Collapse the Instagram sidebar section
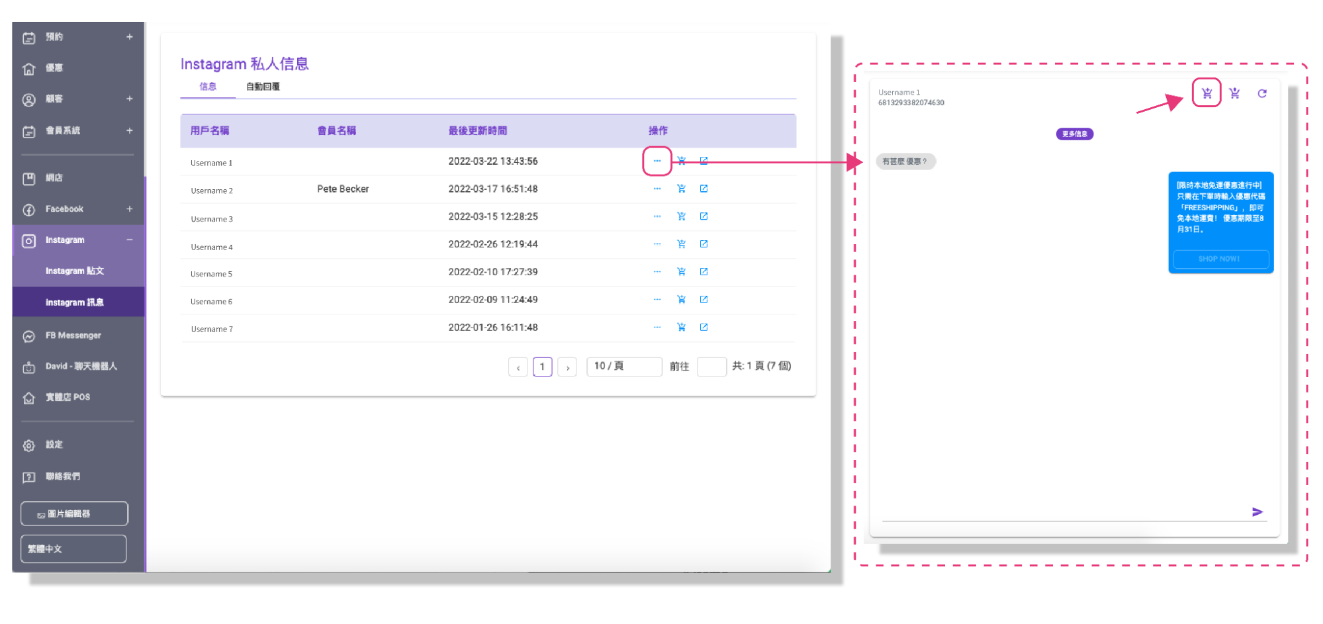The height and width of the screenshot is (624, 1323). click(x=130, y=240)
